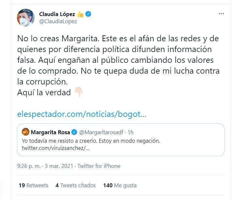Click the Claudia López display name

tap(57, 14)
